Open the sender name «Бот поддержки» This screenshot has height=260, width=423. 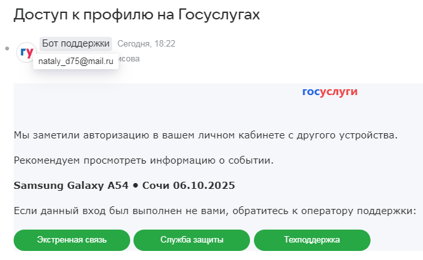76,43
